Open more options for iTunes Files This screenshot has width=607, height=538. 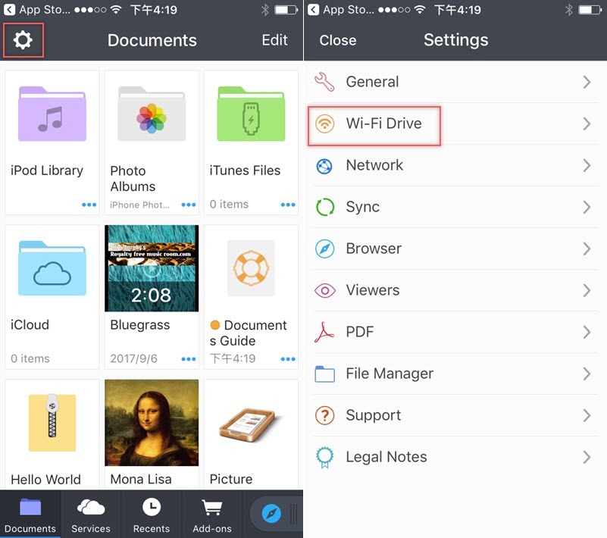click(x=288, y=205)
